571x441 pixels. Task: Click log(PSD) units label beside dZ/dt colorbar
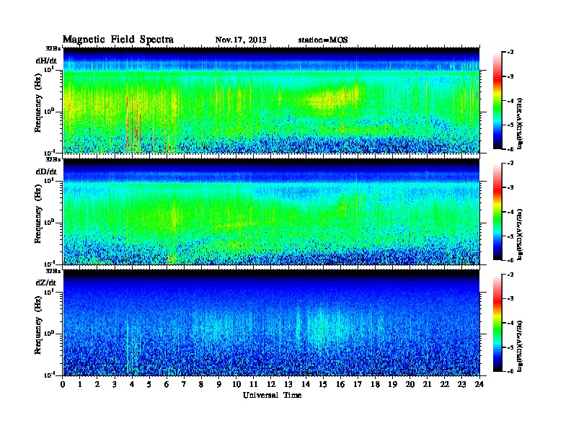521,346
